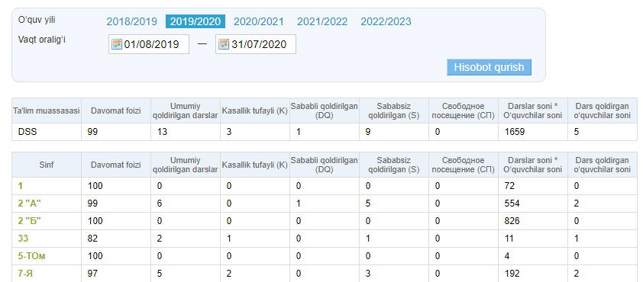Click the DSS institution cell
This screenshot has height=282, width=643.
click(47, 132)
